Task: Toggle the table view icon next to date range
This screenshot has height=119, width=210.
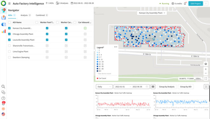Action: 153,87
